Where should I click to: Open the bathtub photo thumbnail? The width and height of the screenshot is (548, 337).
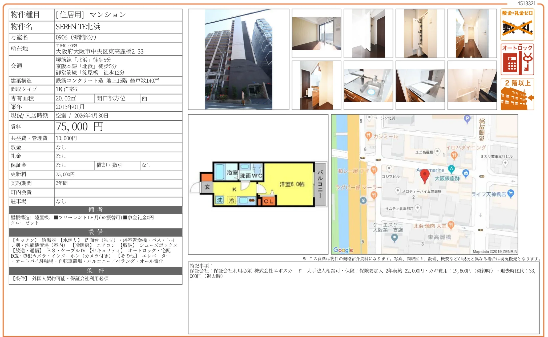pos(472,85)
